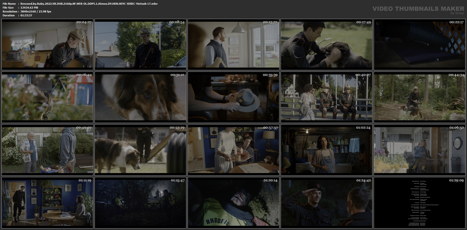
Task: Click the thumbnail stamped 00:04:27
Action: tap(47, 44)
